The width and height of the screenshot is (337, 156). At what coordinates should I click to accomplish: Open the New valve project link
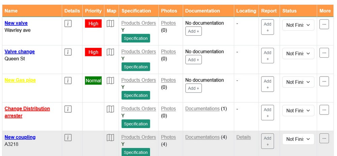[x=16, y=23]
